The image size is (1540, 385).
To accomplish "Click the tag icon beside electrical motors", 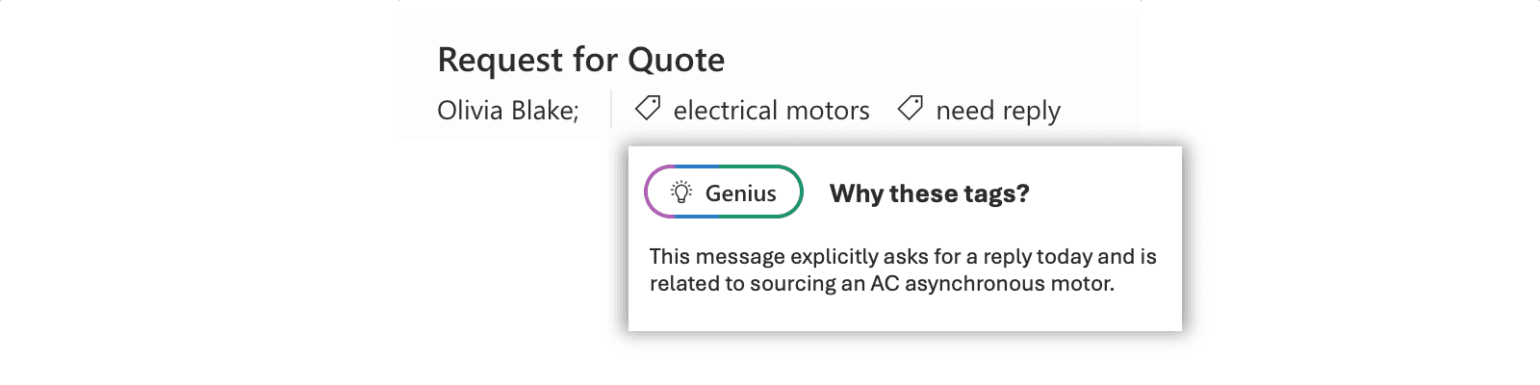I will 648,109.
